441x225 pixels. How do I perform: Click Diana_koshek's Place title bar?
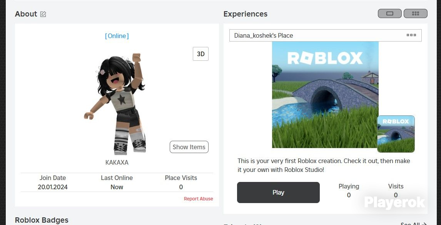[x=326, y=35]
